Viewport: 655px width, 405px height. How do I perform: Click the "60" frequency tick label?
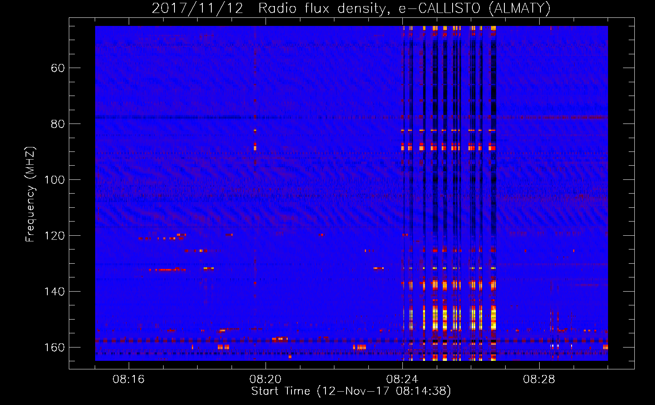[x=58, y=68]
